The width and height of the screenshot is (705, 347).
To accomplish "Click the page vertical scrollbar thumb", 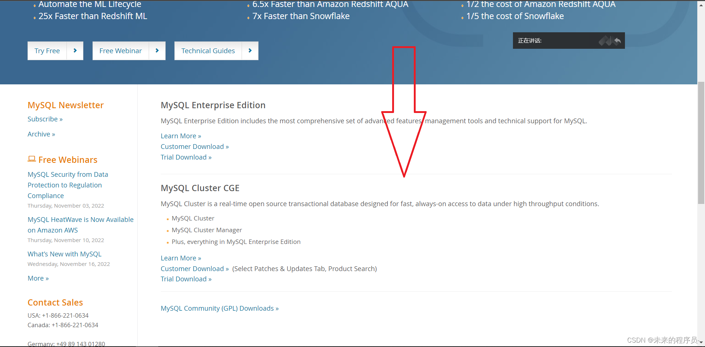I will point(701,143).
